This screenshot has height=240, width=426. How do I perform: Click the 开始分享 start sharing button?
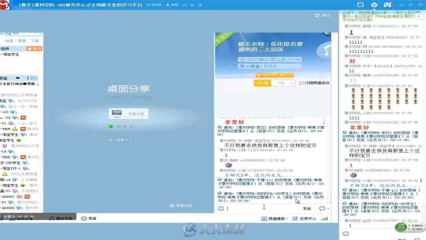tap(128, 114)
